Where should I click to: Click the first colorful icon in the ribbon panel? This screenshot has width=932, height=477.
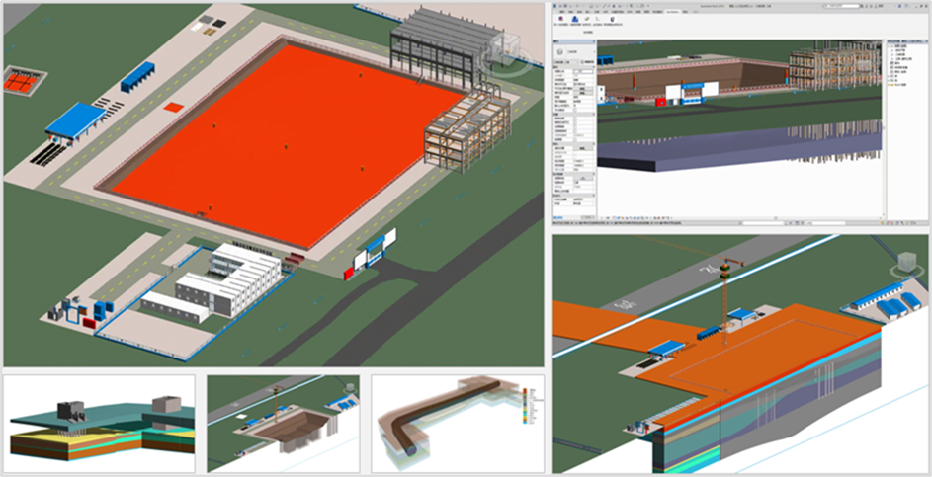561,19
